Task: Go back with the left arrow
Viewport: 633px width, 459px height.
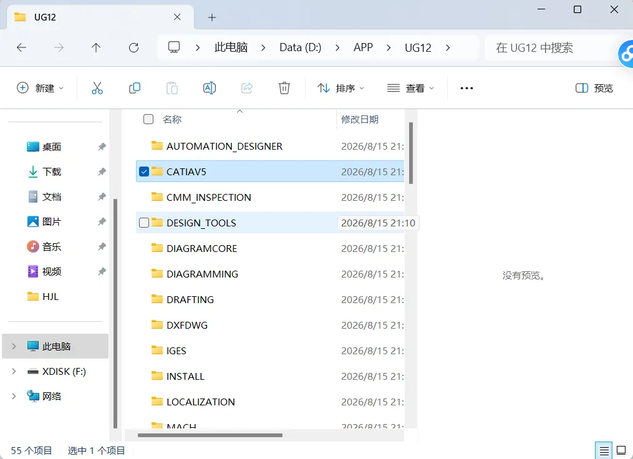Action: tap(21, 47)
